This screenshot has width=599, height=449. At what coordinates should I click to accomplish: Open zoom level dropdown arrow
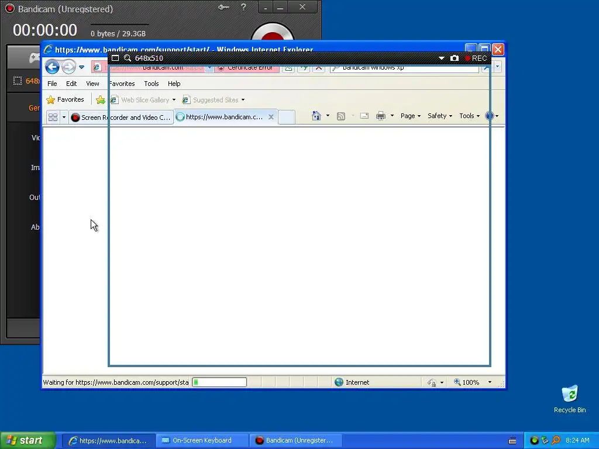(x=490, y=382)
